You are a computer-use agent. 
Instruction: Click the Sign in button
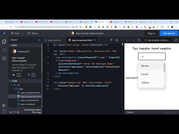[151, 33]
